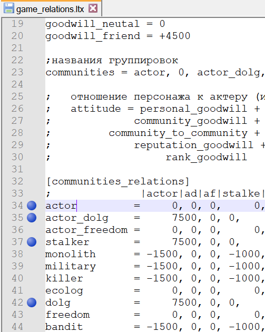Click the 'actor_freedom' key on line 36
The height and width of the screenshot is (332, 265).
87,230
